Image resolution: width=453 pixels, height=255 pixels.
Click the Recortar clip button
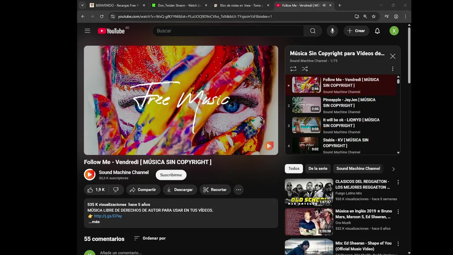215,190
